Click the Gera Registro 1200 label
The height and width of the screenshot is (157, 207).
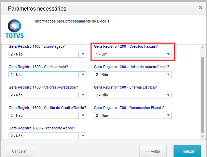point(126,46)
